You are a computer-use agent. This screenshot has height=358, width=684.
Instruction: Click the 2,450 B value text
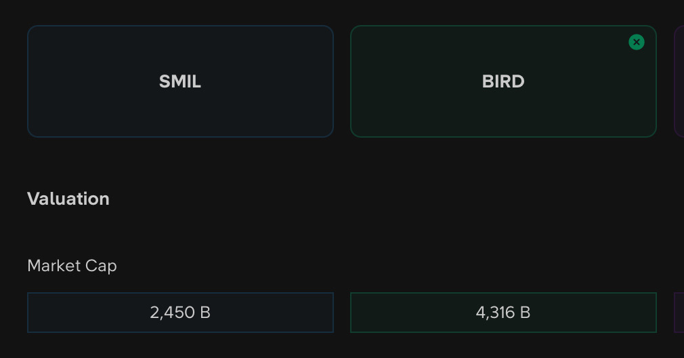180,313
